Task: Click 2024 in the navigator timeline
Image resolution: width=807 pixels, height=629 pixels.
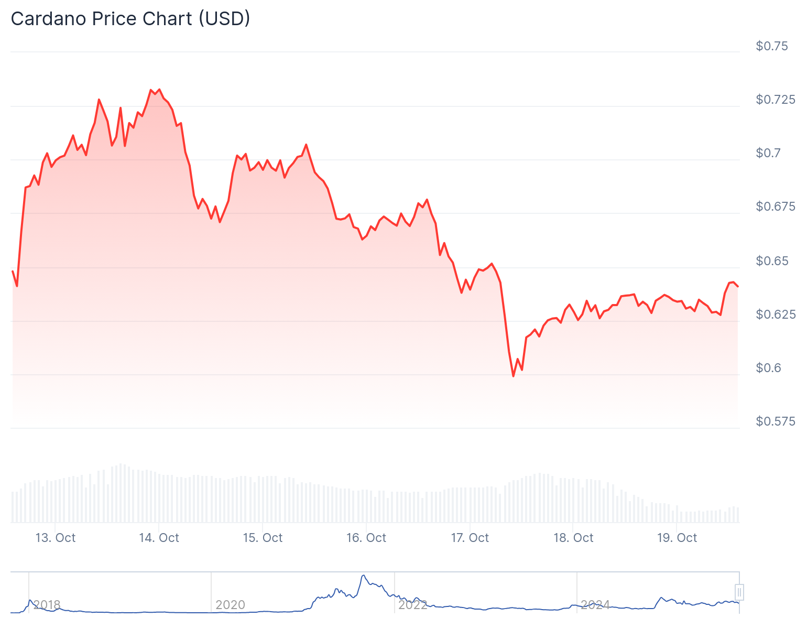Action: click(595, 605)
